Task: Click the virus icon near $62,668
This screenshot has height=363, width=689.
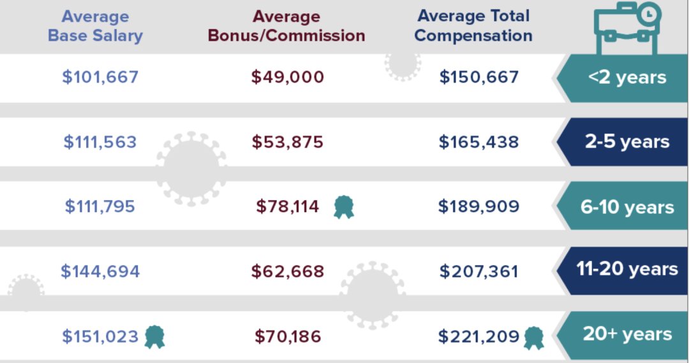Action: (x=373, y=293)
